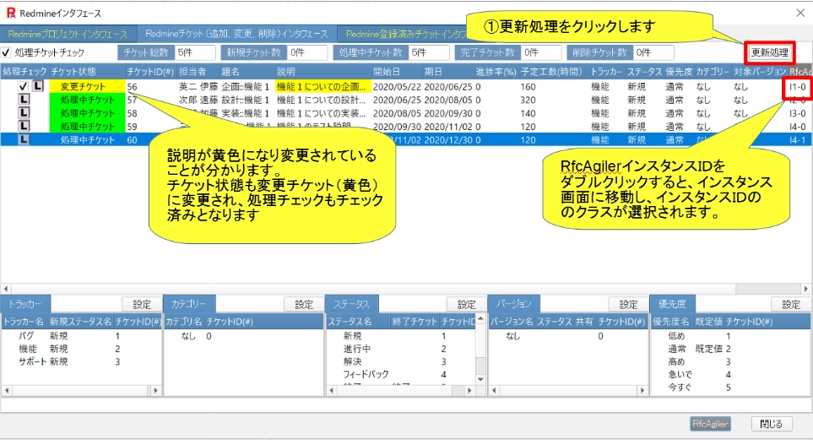Viewport: 813px width, 440px height.
Task: Click RfcAgiler instance ID I1-0
Action: pyautogui.click(x=798, y=86)
